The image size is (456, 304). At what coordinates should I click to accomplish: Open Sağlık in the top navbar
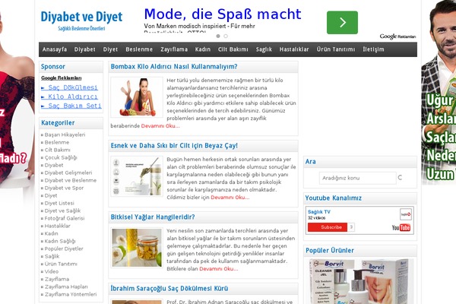tap(264, 49)
